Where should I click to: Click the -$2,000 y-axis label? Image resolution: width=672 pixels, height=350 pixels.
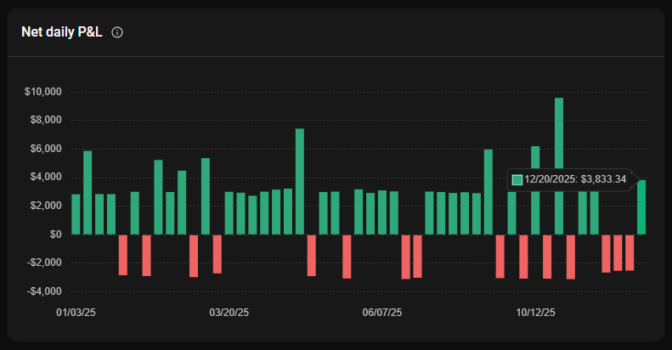[x=44, y=262]
